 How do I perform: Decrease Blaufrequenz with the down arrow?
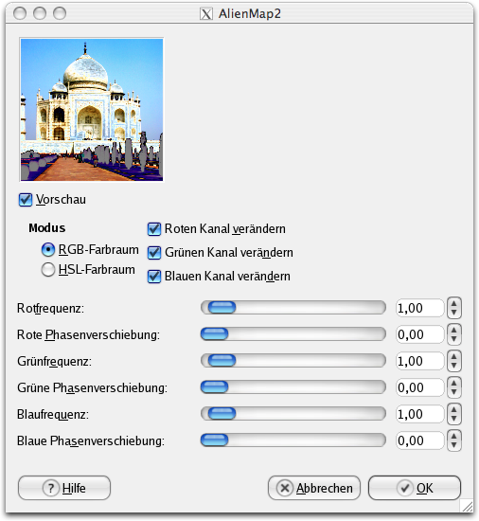click(x=454, y=419)
